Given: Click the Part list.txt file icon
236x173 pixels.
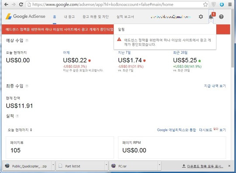Looking at the screenshot, I should pyautogui.click(x=60, y=166).
